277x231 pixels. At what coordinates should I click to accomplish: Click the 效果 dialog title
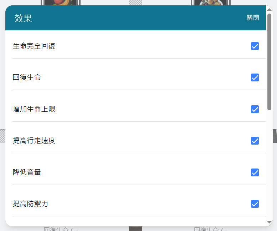click(23, 18)
